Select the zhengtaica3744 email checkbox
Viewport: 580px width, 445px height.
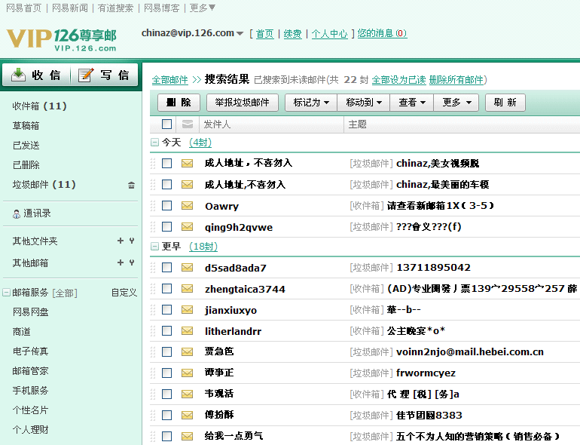click(x=166, y=289)
